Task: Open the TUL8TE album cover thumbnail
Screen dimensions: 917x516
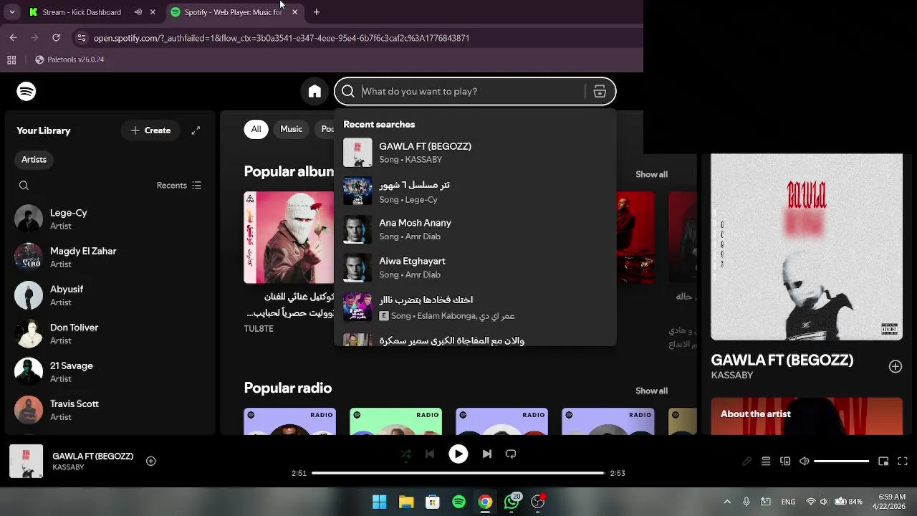Action: pyautogui.click(x=289, y=237)
